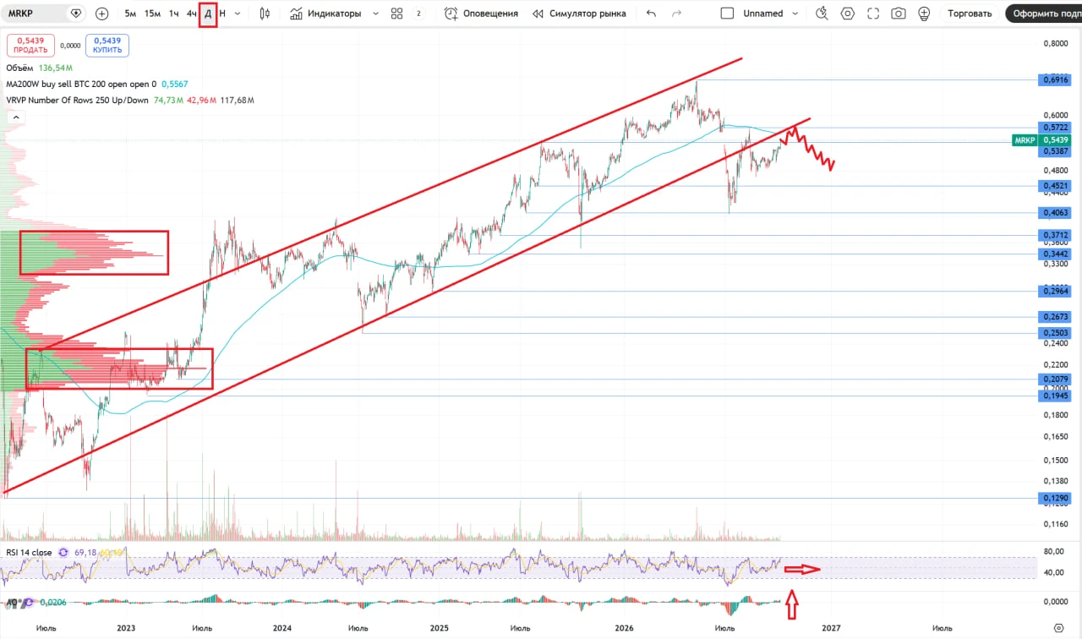Select the MA200W buy sell BTC indicator label

click(x=81, y=84)
